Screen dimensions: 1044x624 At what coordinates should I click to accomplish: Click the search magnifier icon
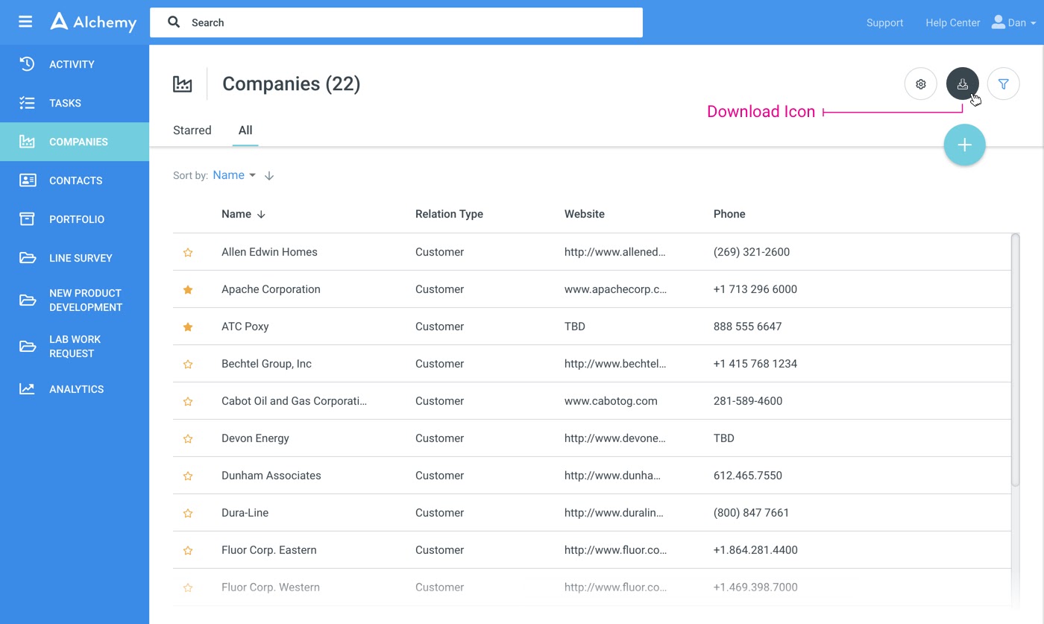(174, 22)
